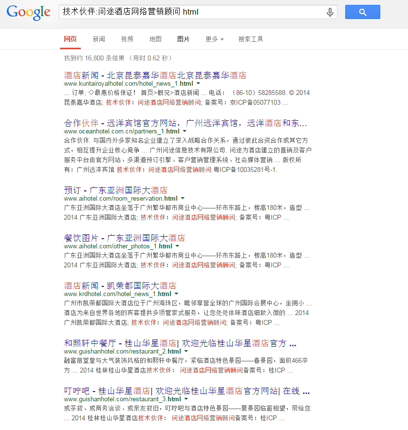Click URL www.aihotel.com/room_reservation.html

coord(121,198)
